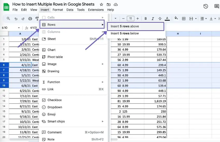Open the View menu
The width and height of the screenshot is (220, 142).
coord(34,10)
